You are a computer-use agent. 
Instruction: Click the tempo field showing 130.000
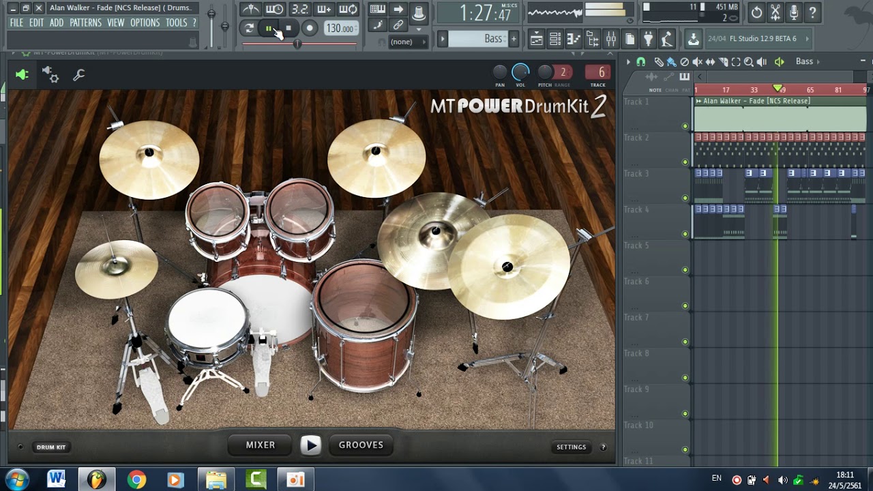(x=340, y=29)
